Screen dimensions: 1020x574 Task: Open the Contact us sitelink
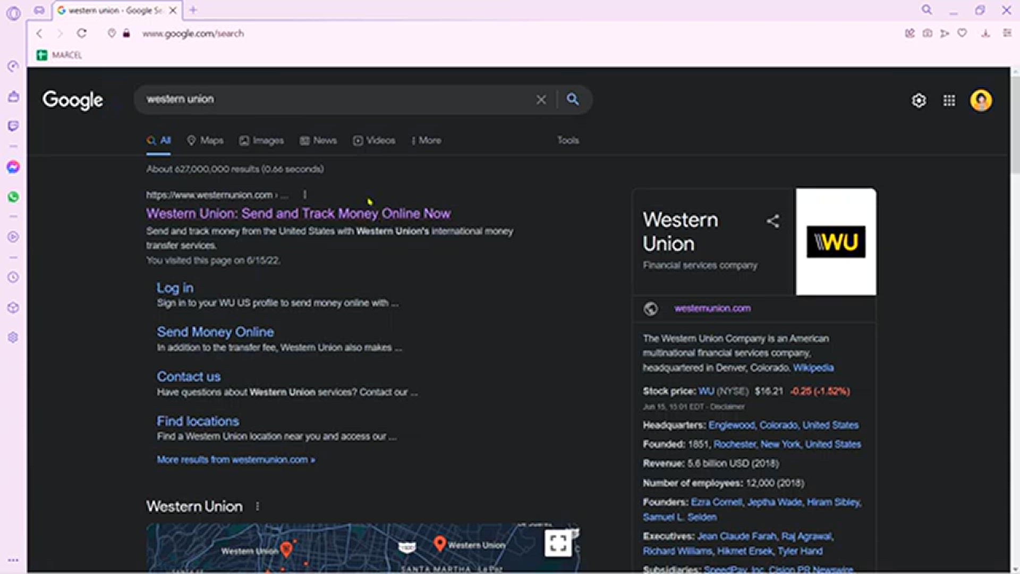pyautogui.click(x=189, y=376)
